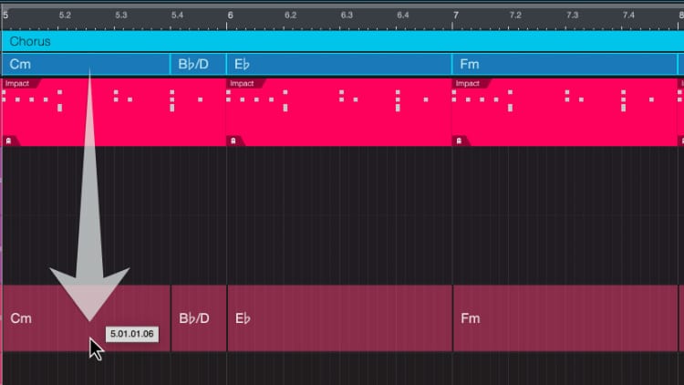Click bar 6 on the timeline ruler
The width and height of the screenshot is (684, 385).
tap(230, 16)
